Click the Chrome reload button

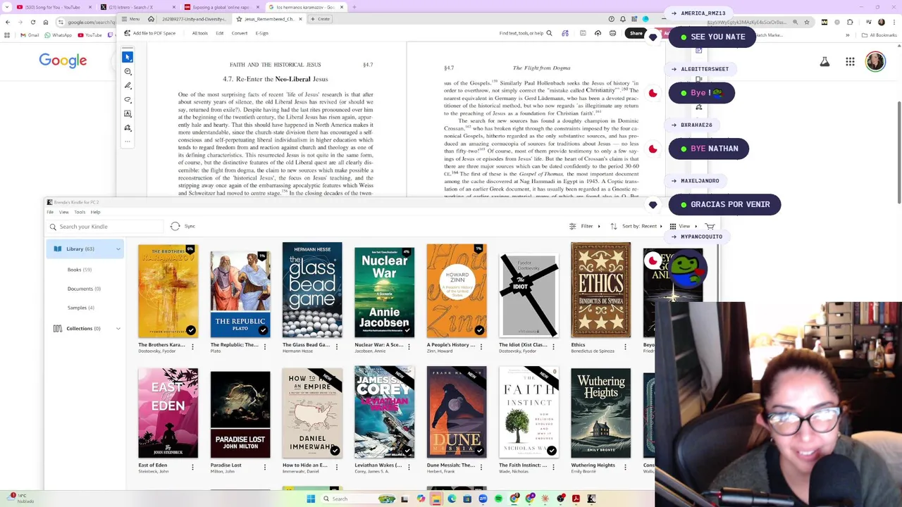[x=32, y=23]
